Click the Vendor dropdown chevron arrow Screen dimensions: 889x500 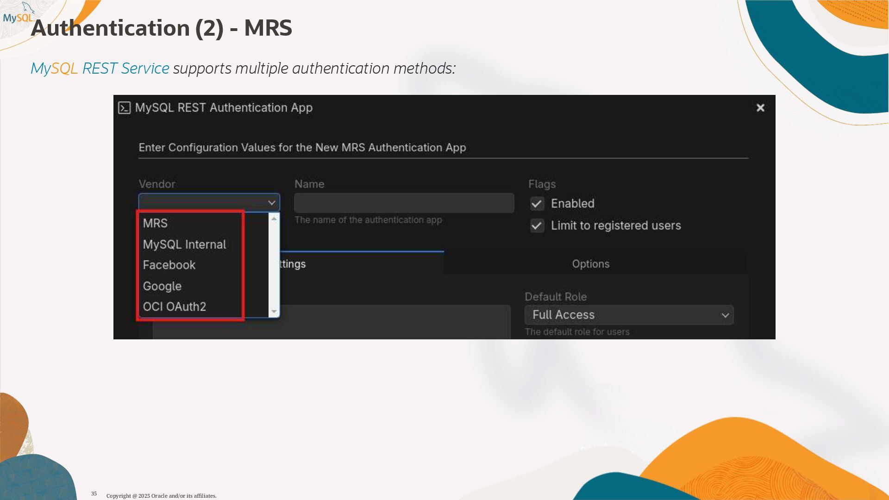click(x=272, y=203)
